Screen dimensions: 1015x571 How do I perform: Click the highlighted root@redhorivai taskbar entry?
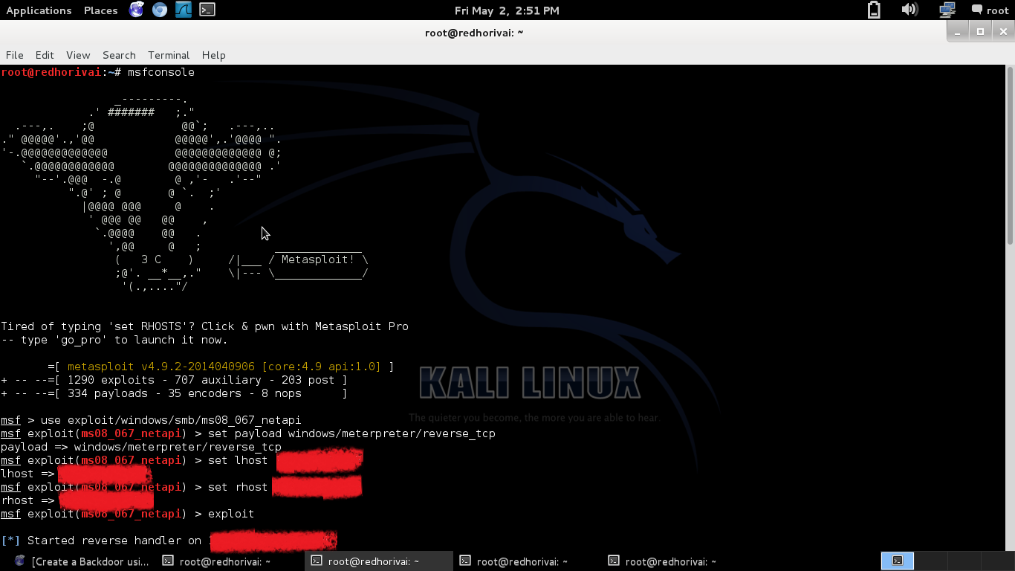point(377,561)
